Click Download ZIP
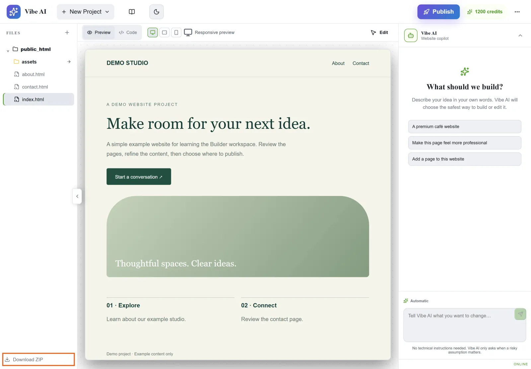The height and width of the screenshot is (369, 531). 38,359
